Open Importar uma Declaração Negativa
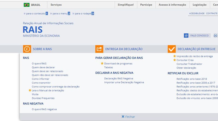 [x=124, y=82]
